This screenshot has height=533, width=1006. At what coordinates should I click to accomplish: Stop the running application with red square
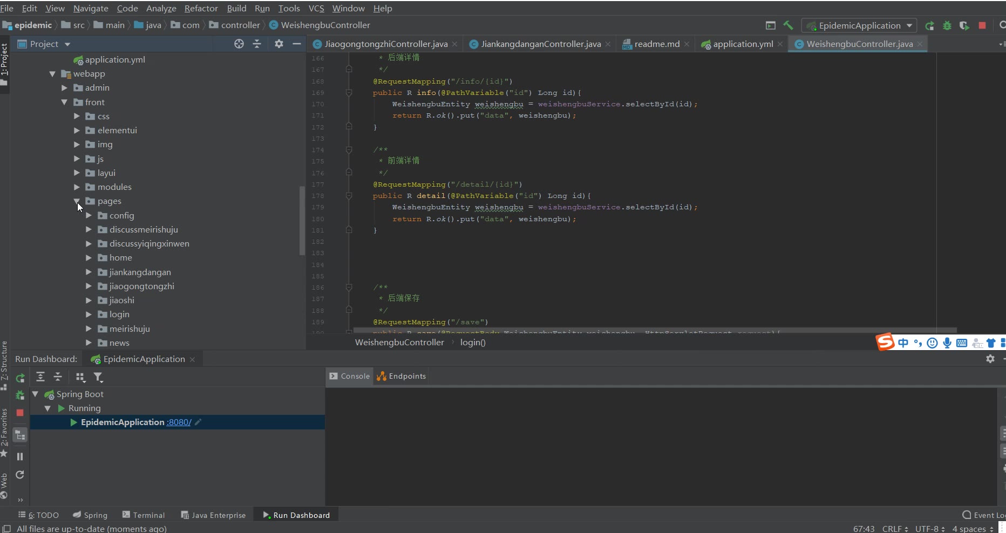[x=982, y=25]
